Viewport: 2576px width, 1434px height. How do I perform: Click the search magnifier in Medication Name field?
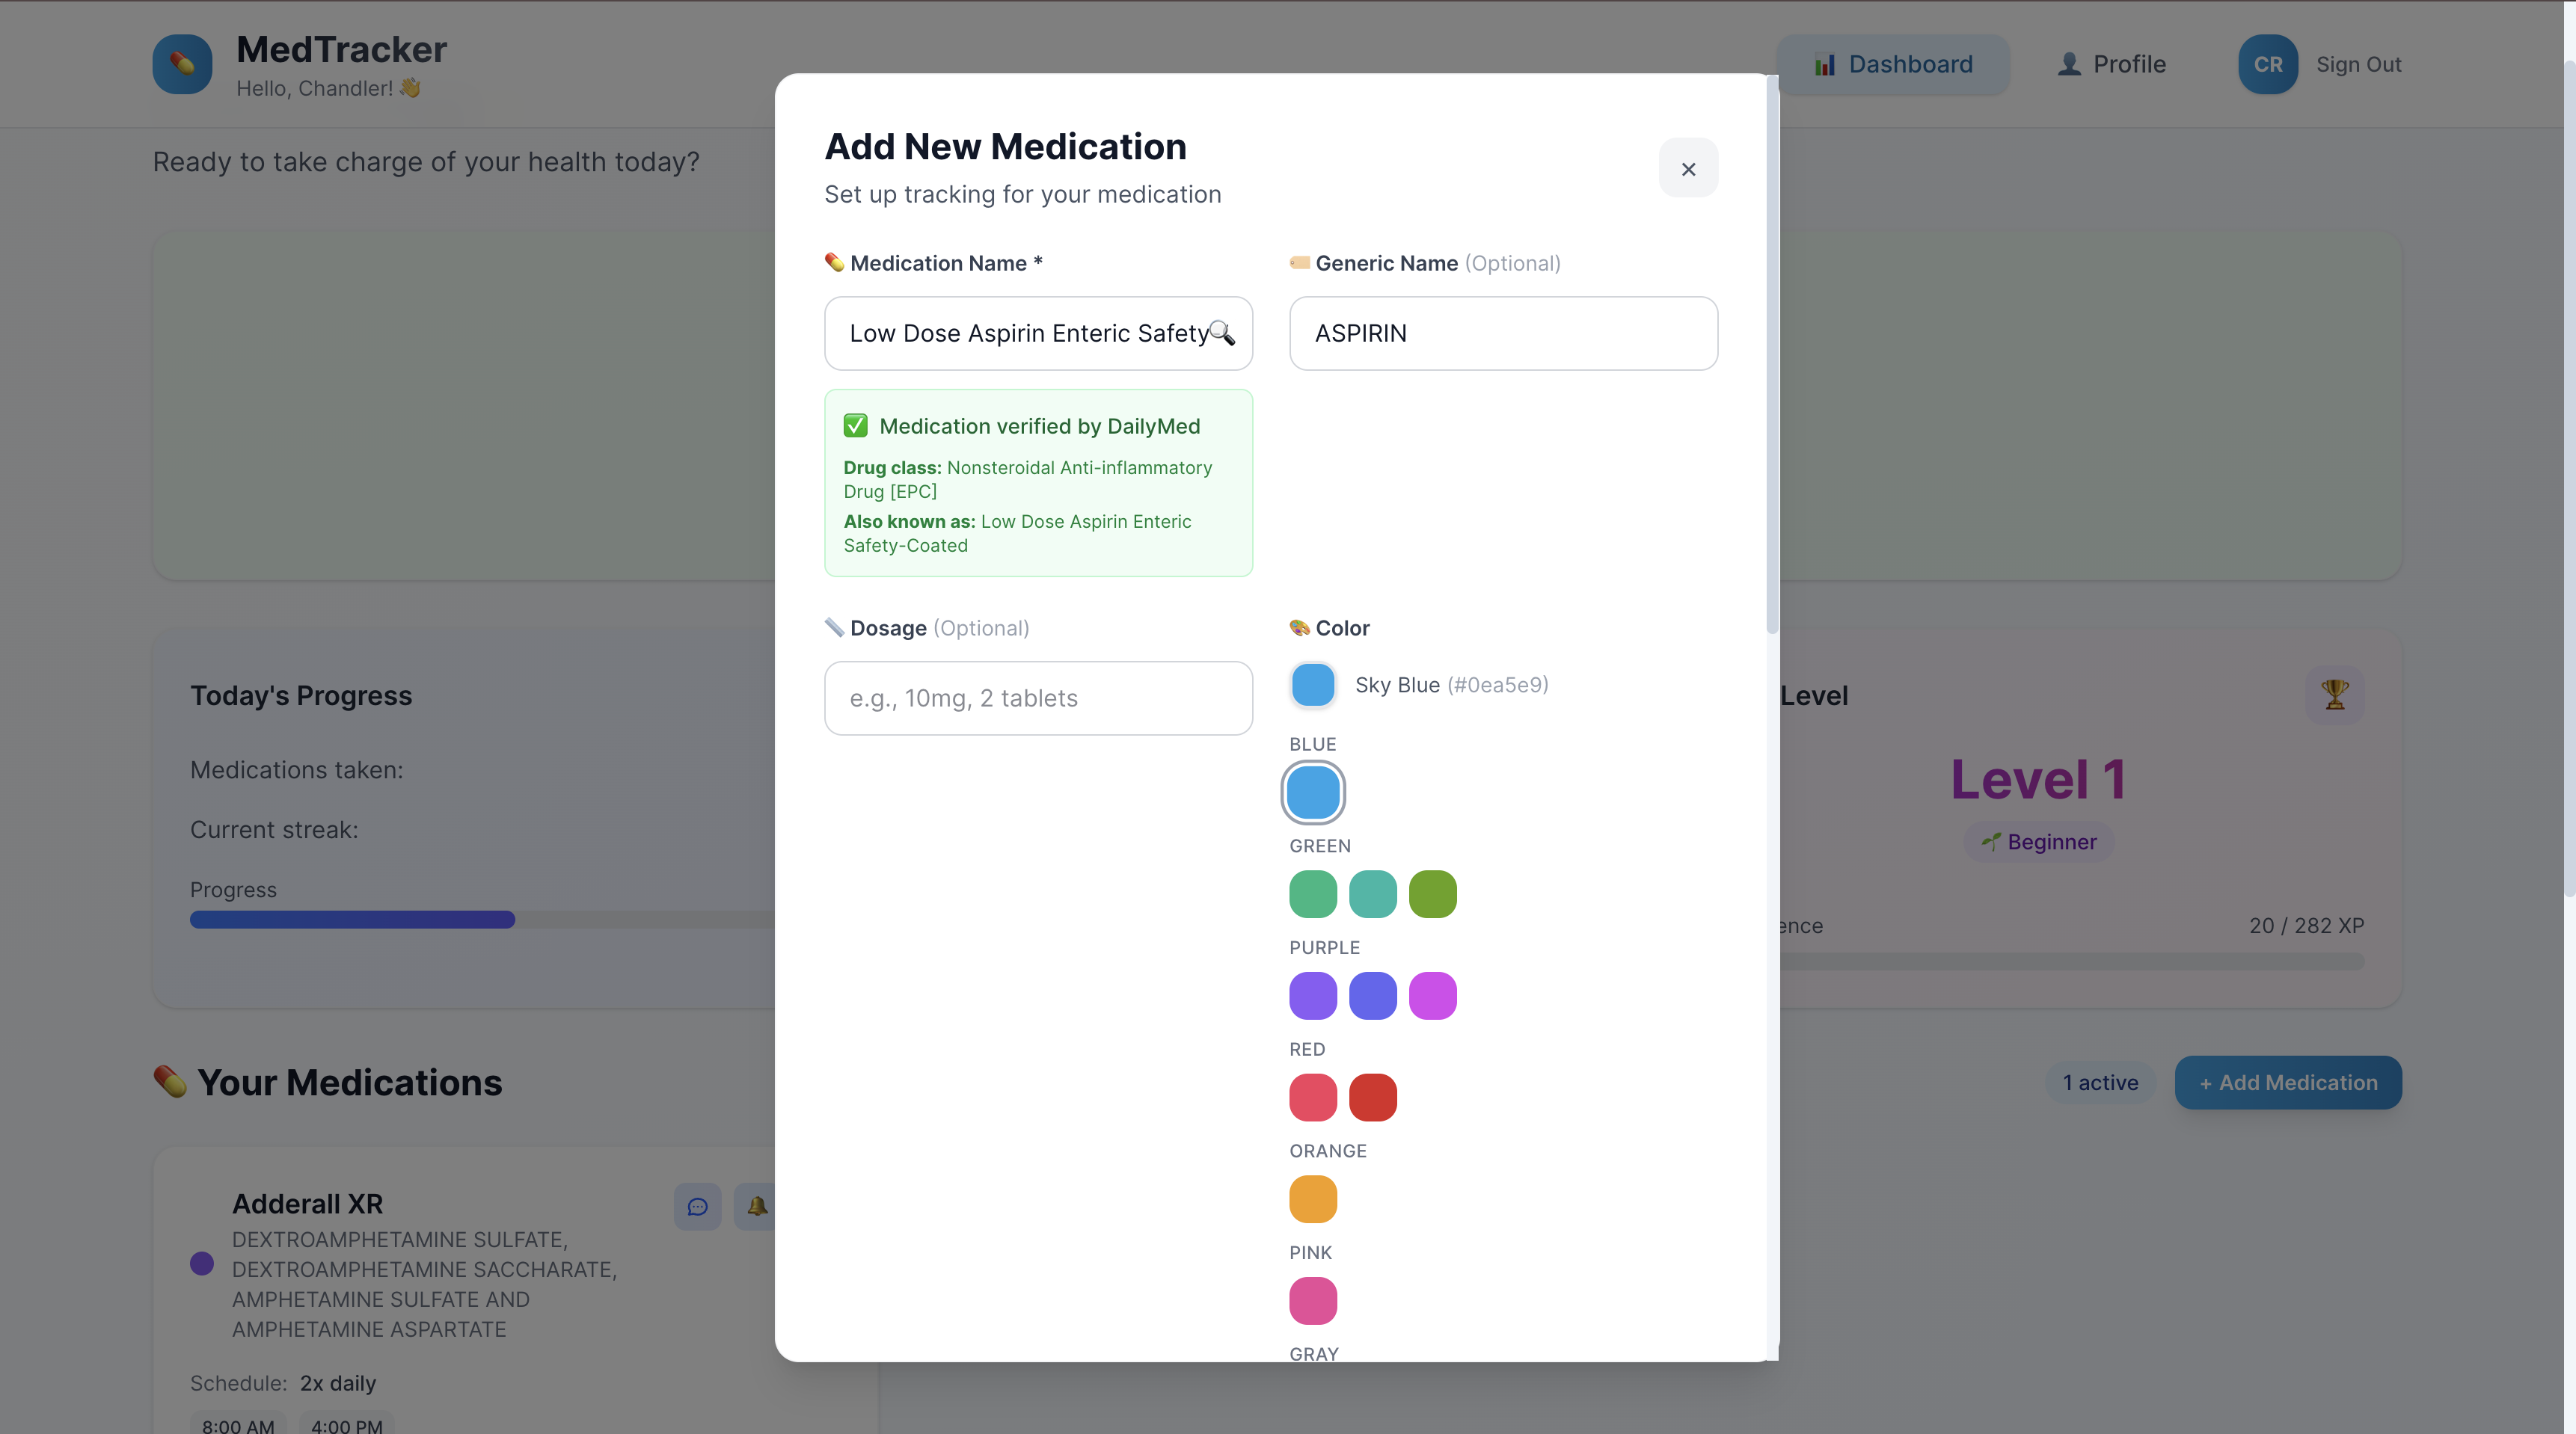(1221, 333)
